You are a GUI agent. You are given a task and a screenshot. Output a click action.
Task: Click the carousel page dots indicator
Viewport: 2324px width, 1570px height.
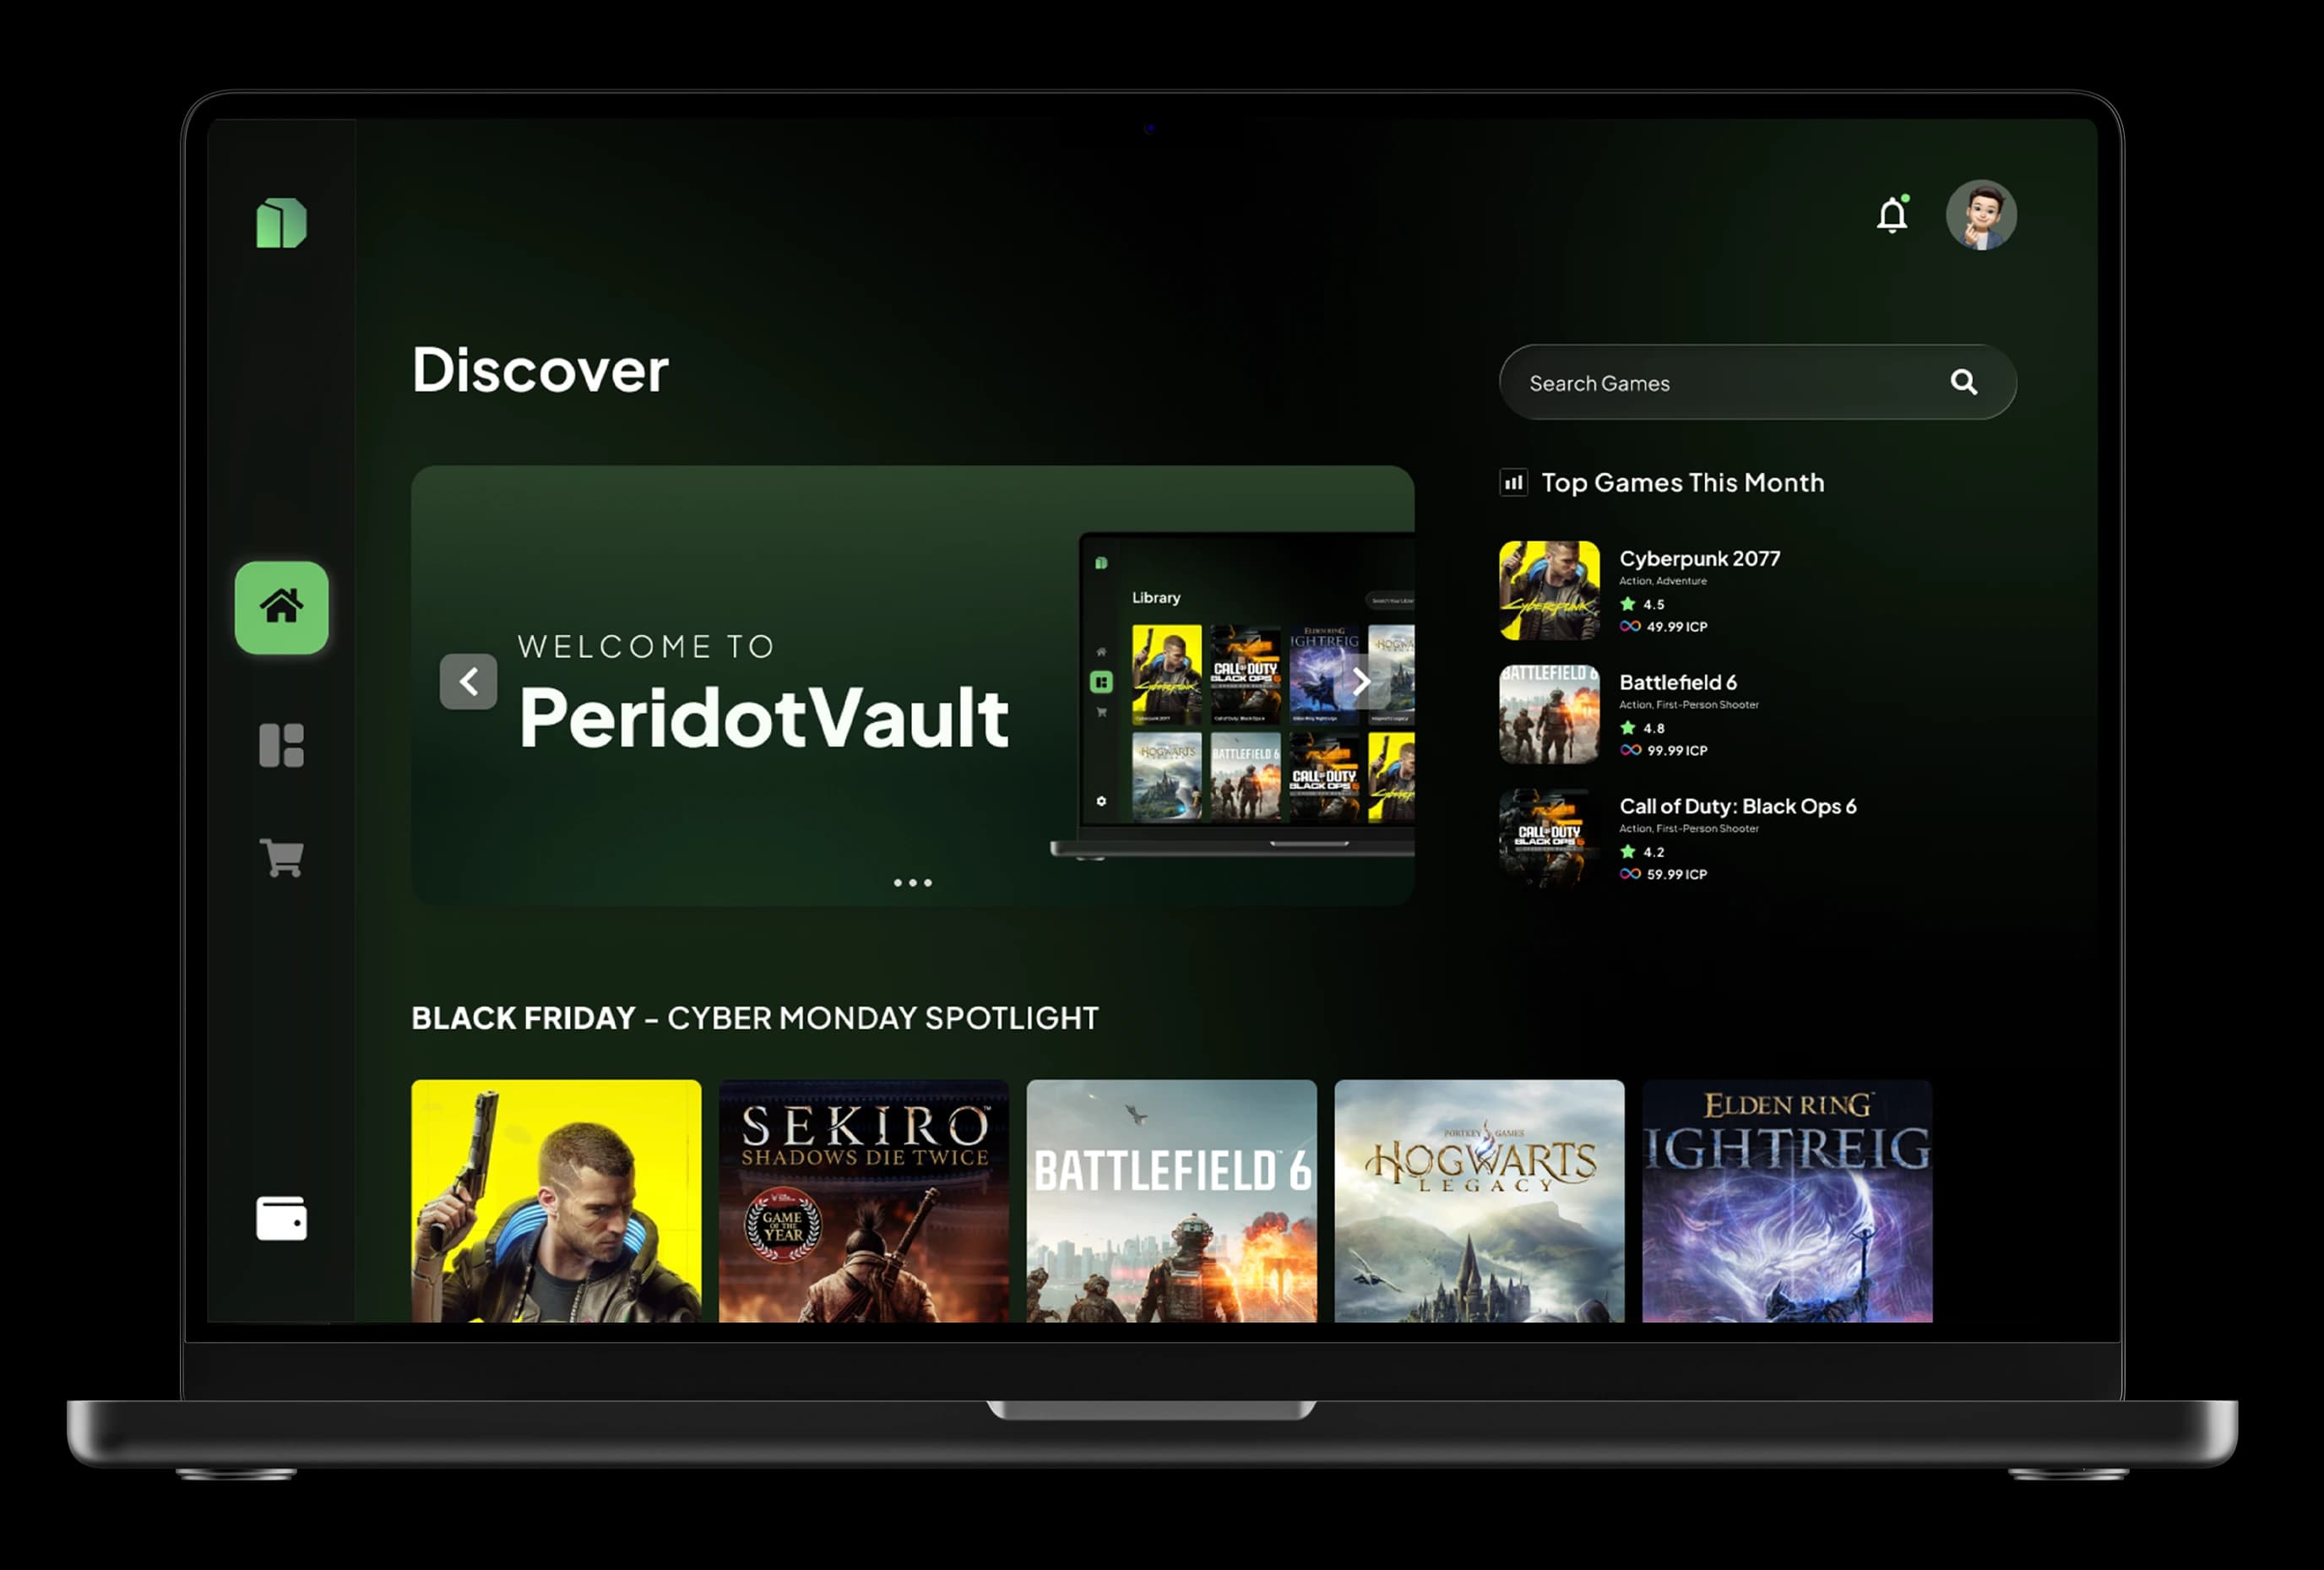coord(912,882)
